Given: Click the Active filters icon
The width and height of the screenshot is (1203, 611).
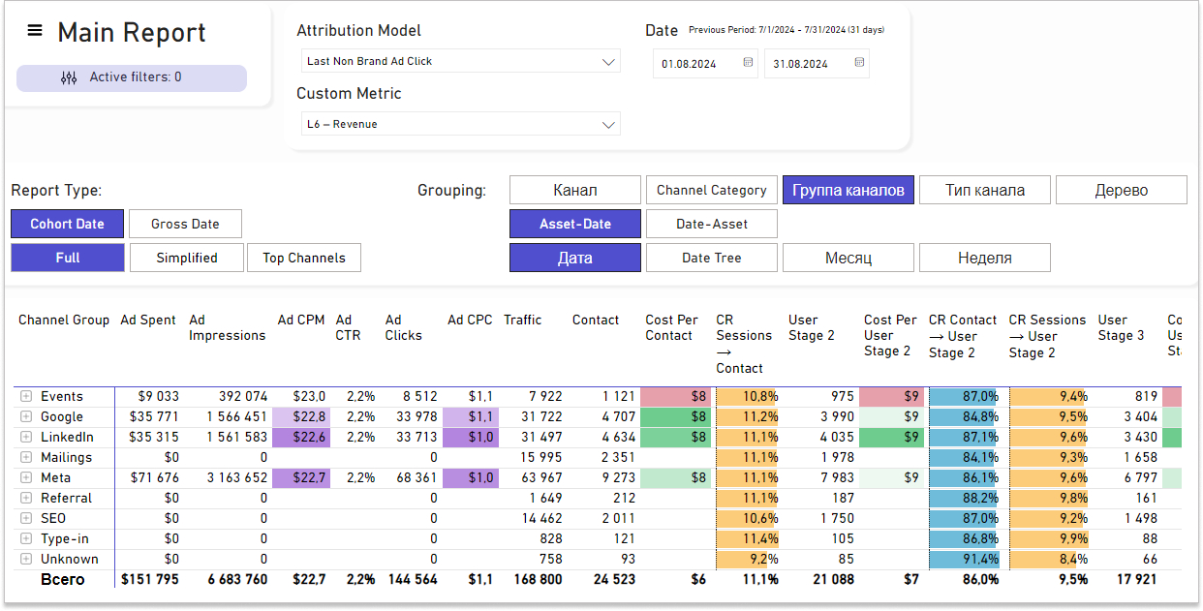Looking at the screenshot, I should (69, 77).
